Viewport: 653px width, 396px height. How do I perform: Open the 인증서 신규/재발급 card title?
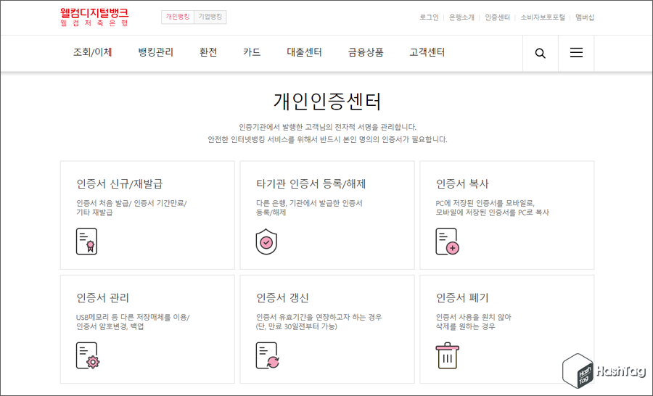point(120,183)
